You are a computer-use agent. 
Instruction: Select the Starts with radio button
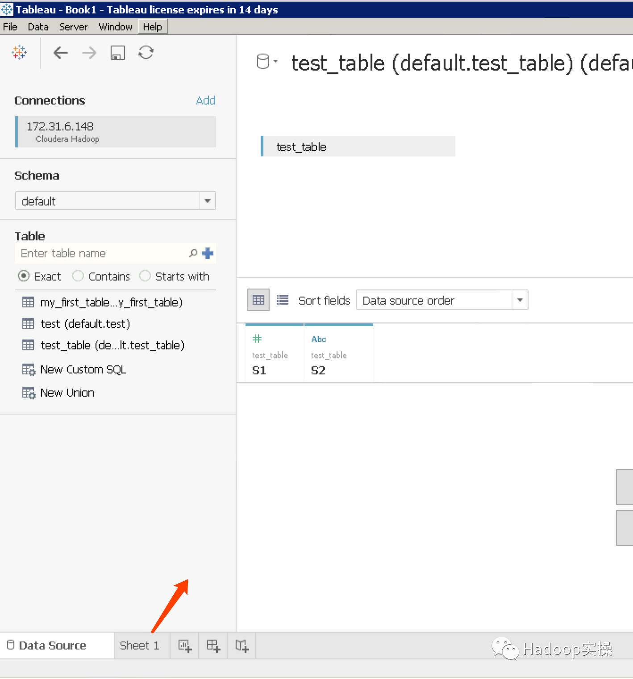coord(145,276)
